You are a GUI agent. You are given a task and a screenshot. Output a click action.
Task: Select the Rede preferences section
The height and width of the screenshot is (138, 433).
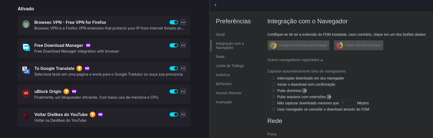220,57
